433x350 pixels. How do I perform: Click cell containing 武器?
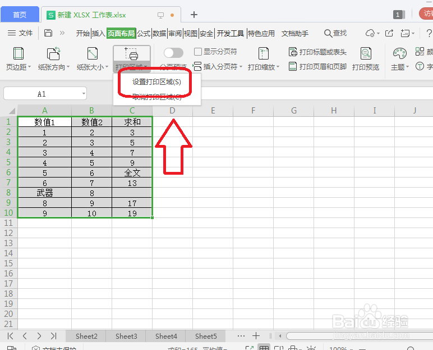coord(44,193)
